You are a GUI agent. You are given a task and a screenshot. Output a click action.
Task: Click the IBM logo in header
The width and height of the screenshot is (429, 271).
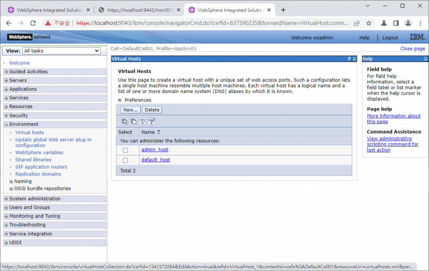[x=418, y=37]
